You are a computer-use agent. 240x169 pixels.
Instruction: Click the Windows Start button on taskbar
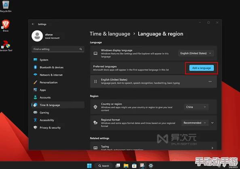click(x=89, y=166)
